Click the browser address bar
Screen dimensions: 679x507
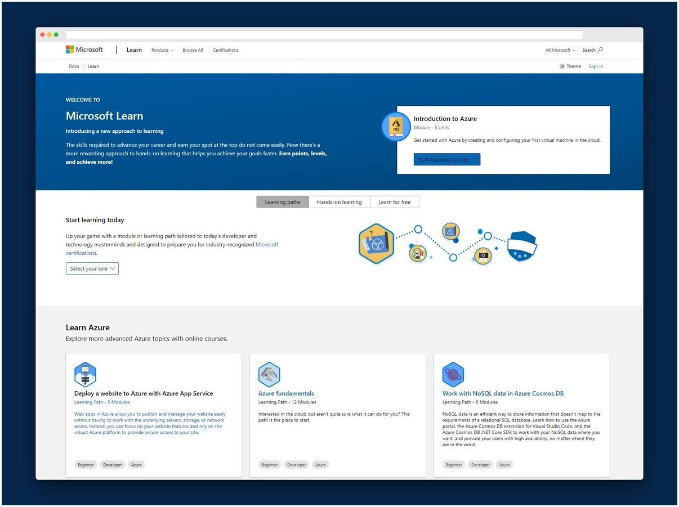tap(324, 35)
